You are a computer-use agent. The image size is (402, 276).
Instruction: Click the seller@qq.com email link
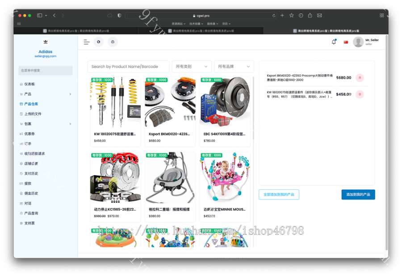[46, 56]
